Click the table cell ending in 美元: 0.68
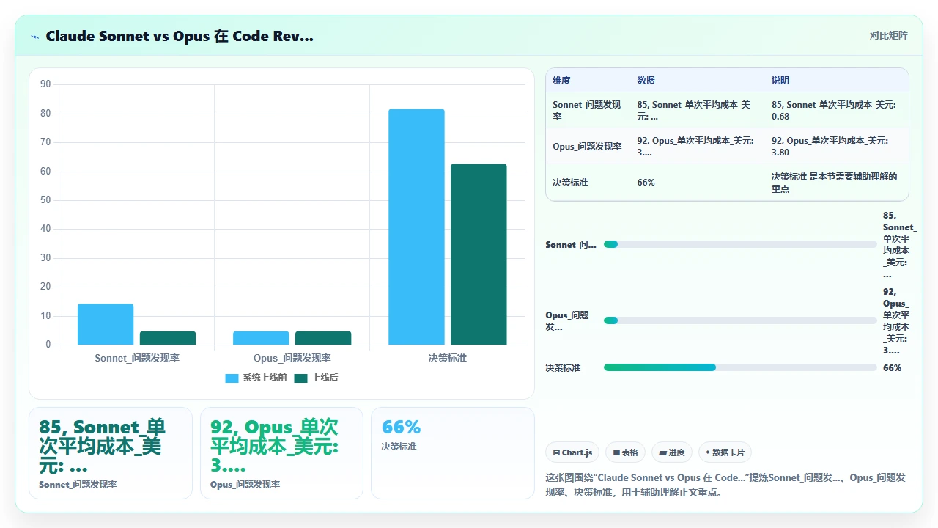 point(837,111)
